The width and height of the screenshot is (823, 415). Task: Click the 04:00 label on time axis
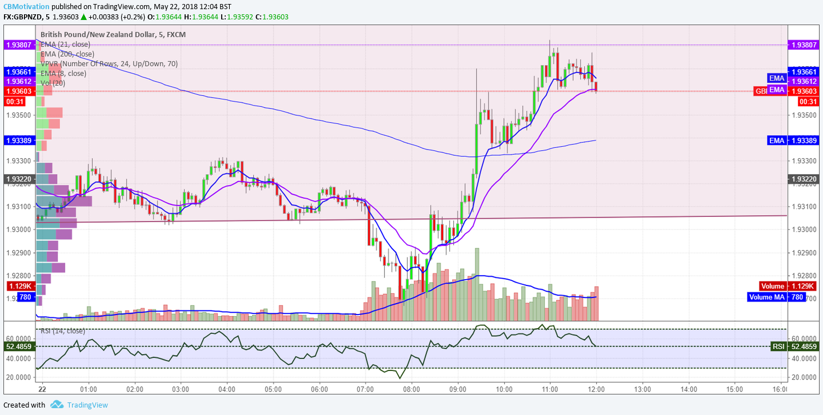coord(227,389)
